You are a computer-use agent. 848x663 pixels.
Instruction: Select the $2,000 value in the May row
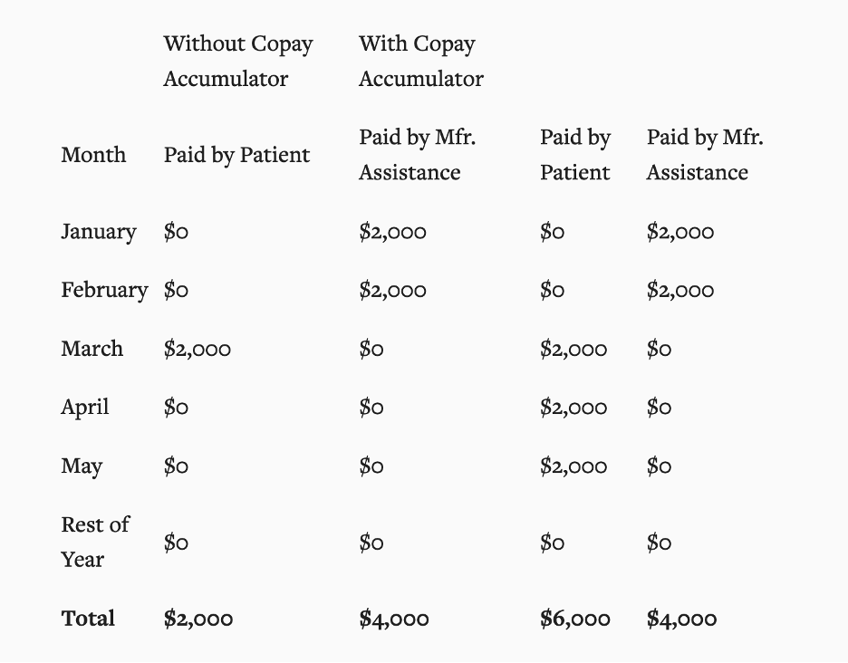[573, 466]
